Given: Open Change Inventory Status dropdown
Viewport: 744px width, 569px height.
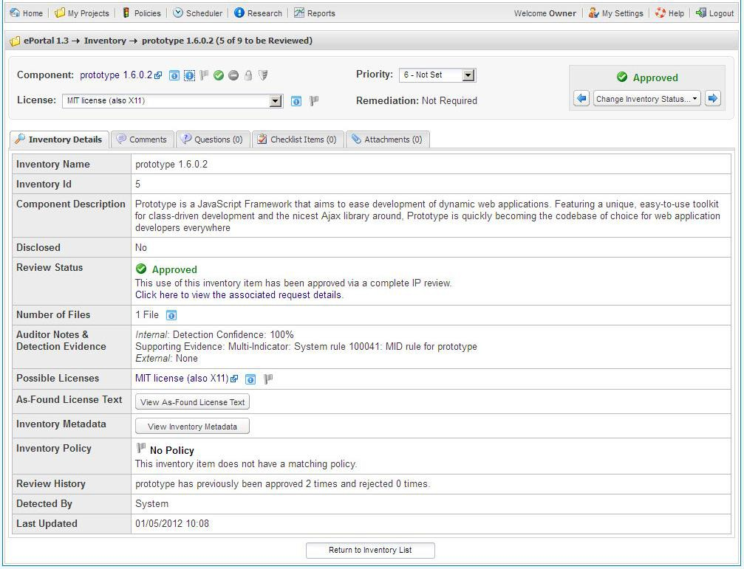Looking at the screenshot, I should pos(646,99).
